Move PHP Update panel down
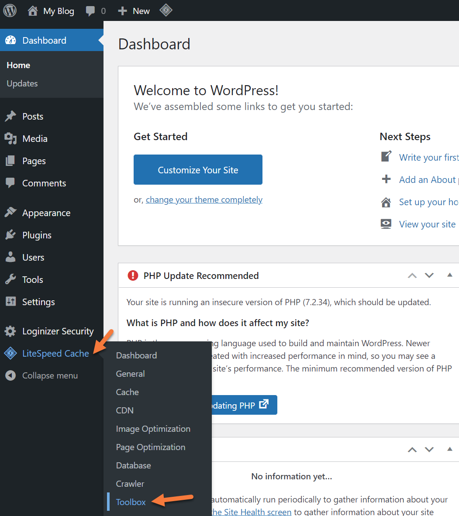Viewport: 459px width, 516px height. click(x=429, y=275)
